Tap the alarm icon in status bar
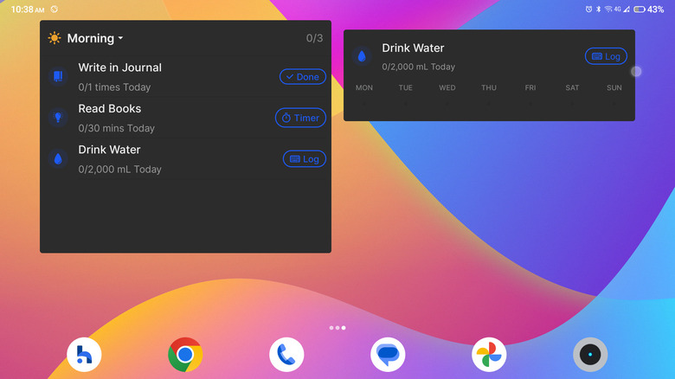The image size is (675, 379). click(x=588, y=9)
